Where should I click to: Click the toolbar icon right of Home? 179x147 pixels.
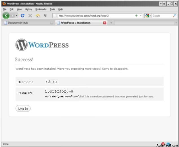click(45, 16)
